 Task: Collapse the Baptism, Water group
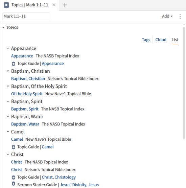pos(8,117)
